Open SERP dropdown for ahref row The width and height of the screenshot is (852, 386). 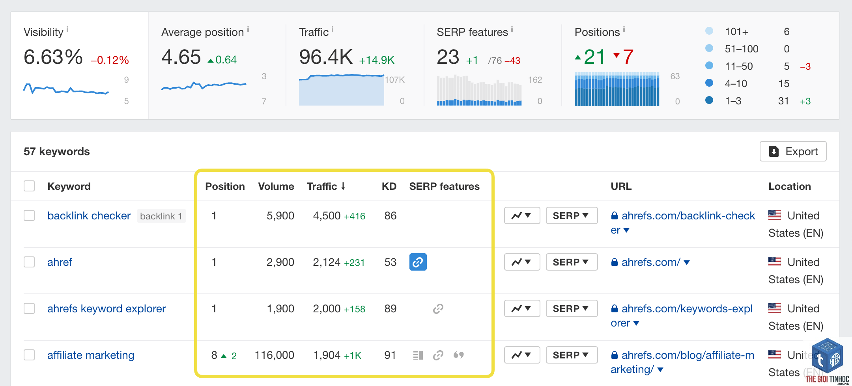pos(572,262)
